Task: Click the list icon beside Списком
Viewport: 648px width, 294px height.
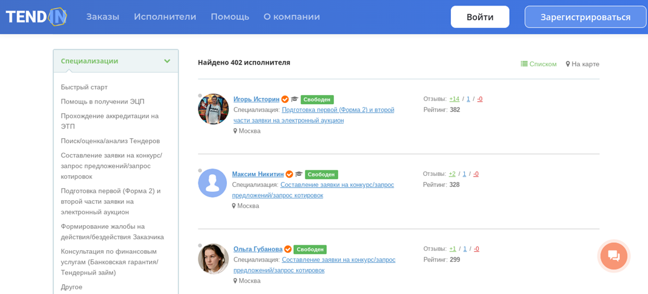Action: 524,64
